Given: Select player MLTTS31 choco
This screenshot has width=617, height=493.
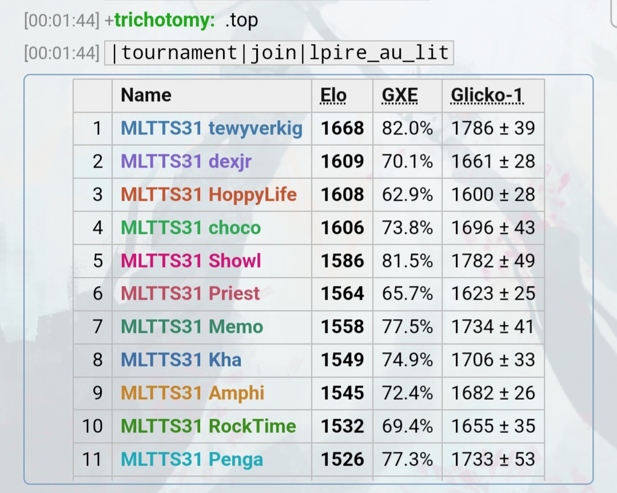Looking at the screenshot, I should point(191,228).
